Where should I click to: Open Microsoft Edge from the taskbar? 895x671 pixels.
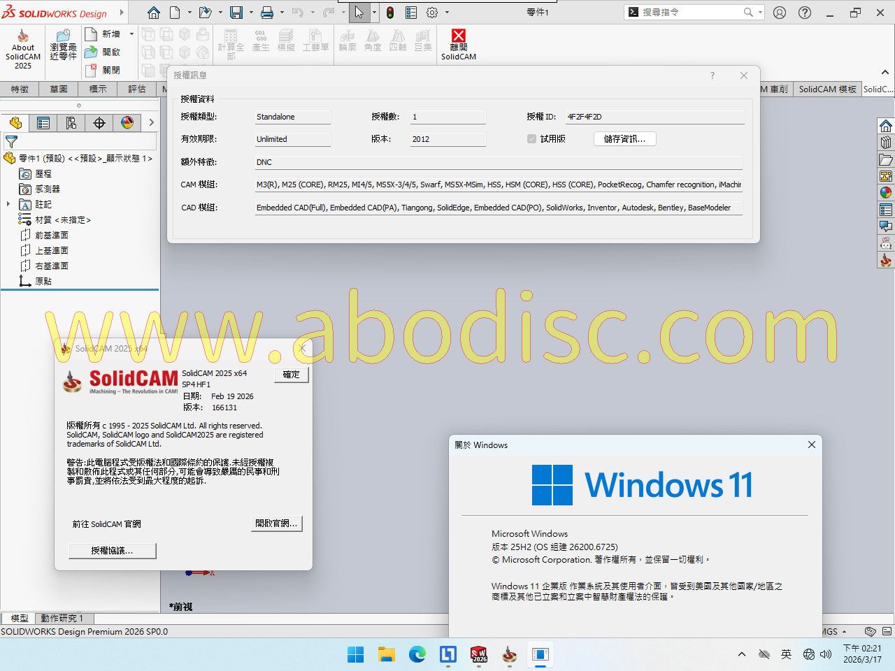pos(417,655)
